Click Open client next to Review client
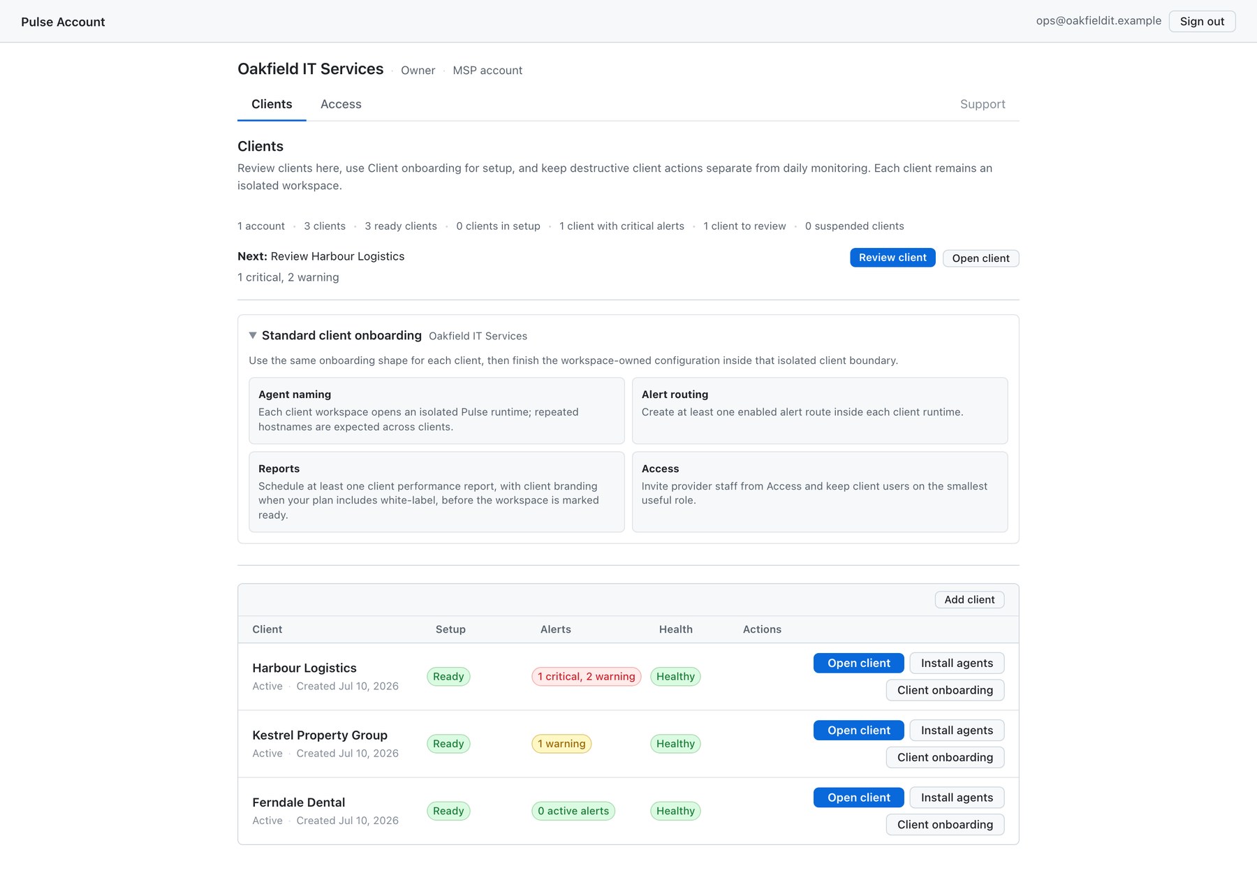 980,258
